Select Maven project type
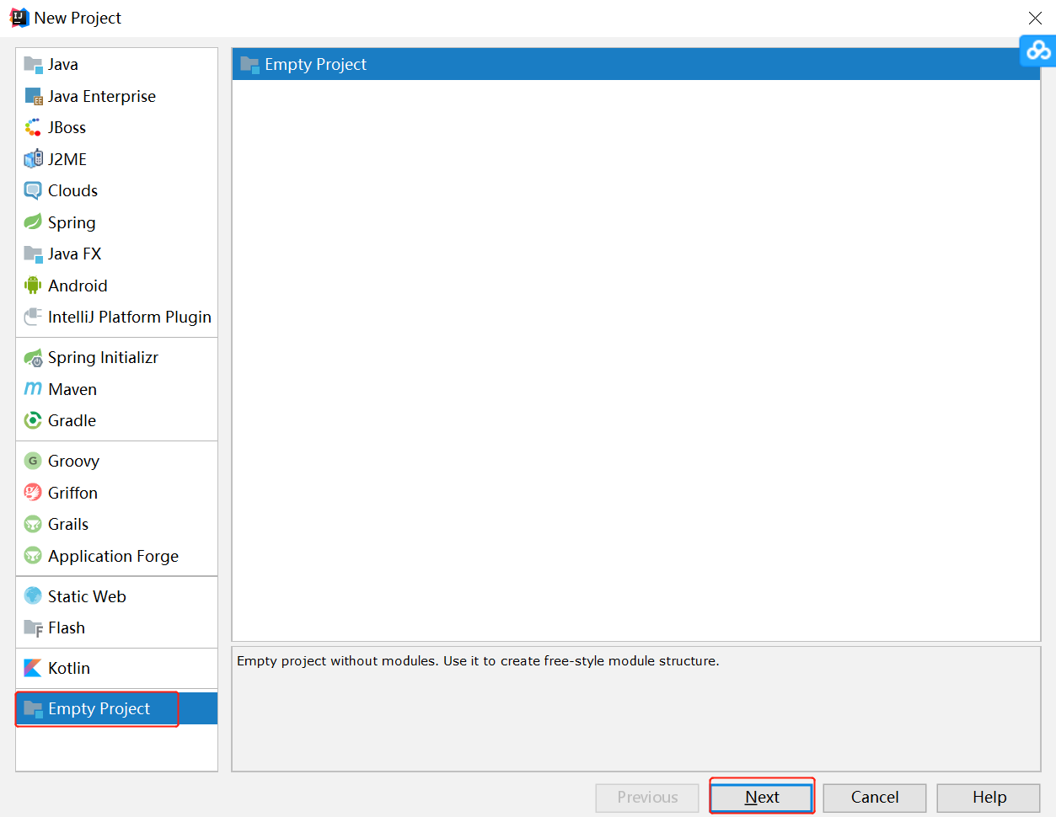 (x=116, y=389)
